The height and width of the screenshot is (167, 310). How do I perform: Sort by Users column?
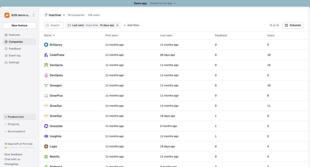[271, 36]
